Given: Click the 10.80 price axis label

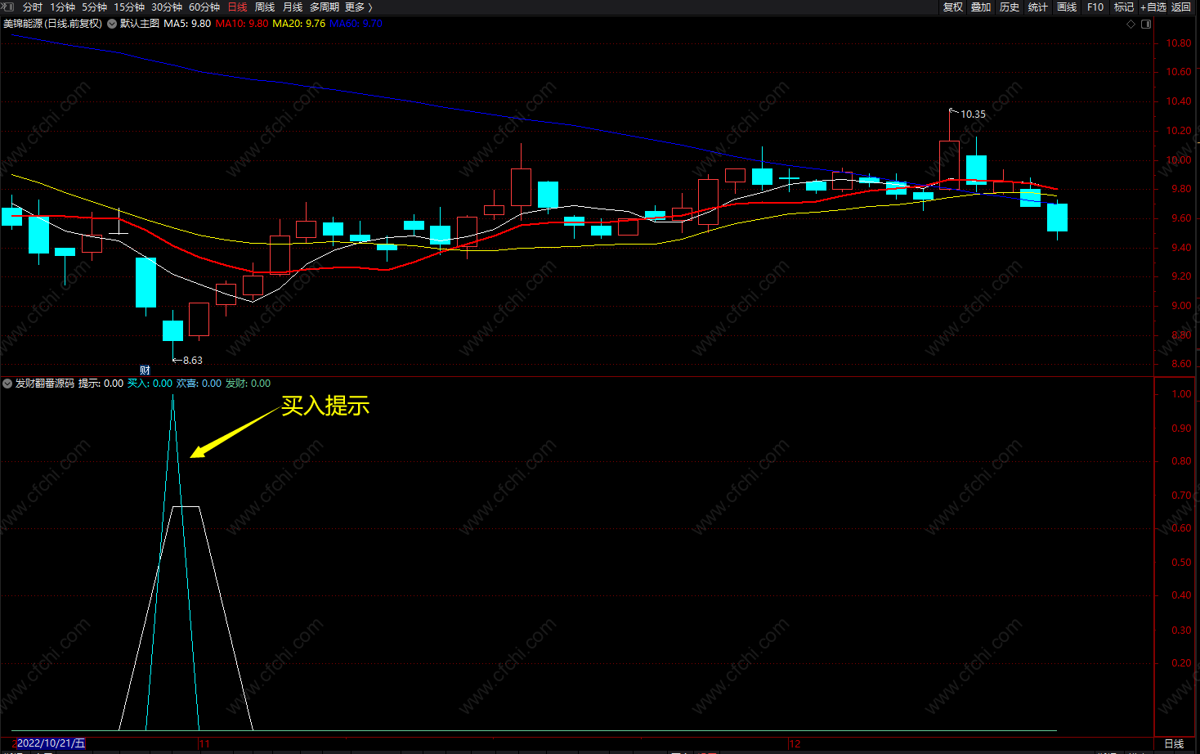Looking at the screenshot, I should [1179, 43].
